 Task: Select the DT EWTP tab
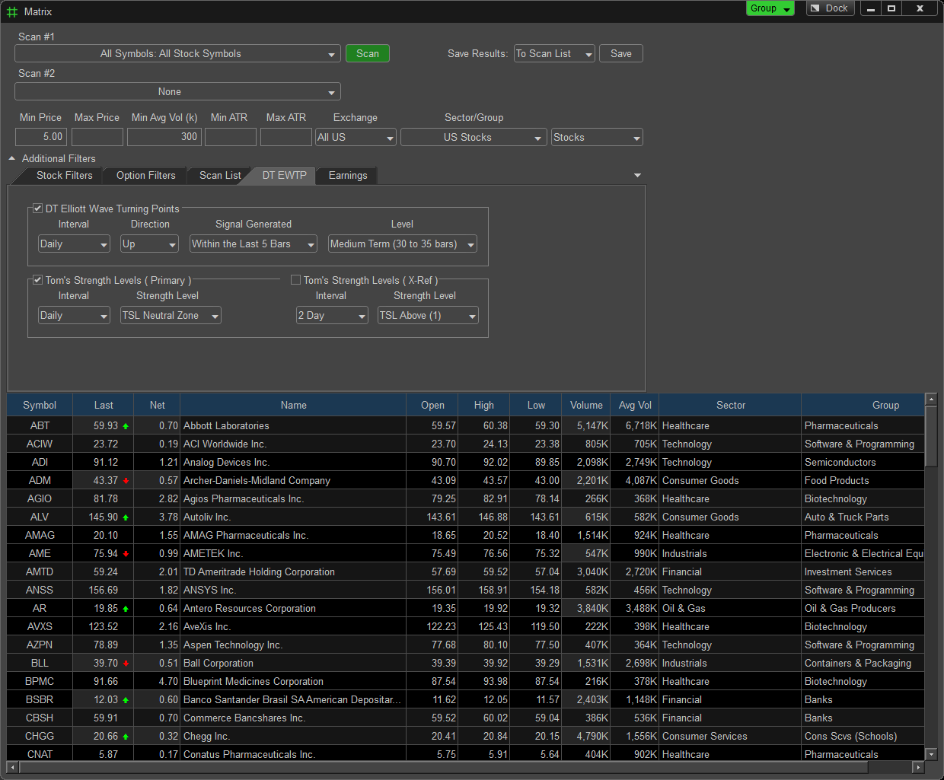point(284,176)
